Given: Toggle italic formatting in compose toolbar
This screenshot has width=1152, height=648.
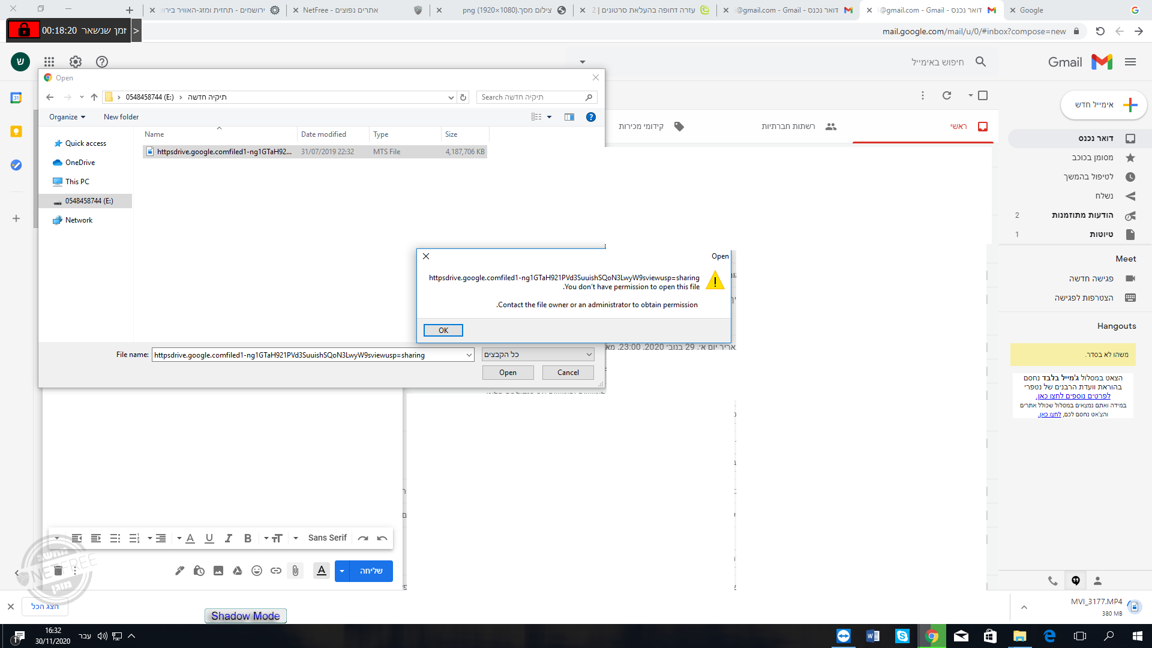Looking at the screenshot, I should pos(228,538).
